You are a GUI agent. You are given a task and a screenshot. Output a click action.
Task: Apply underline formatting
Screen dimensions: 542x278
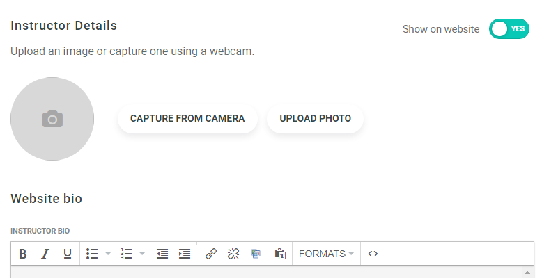[68, 254]
